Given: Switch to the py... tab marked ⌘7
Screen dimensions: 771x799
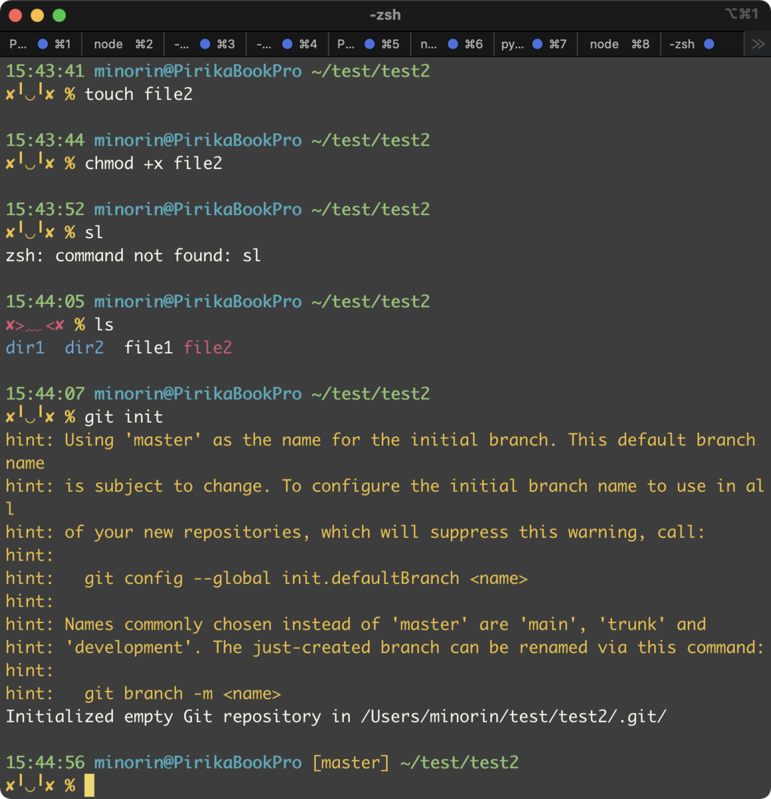Looking at the screenshot, I should [x=534, y=44].
